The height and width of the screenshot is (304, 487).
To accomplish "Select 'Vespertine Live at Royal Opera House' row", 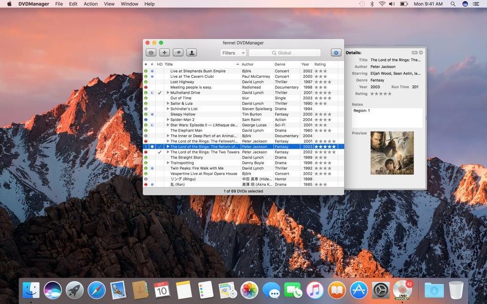I will [243, 173].
